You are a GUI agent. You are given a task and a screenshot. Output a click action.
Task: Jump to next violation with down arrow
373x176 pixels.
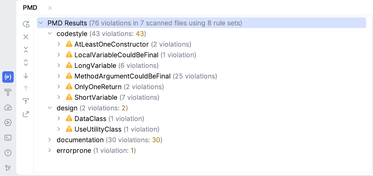pos(26,75)
